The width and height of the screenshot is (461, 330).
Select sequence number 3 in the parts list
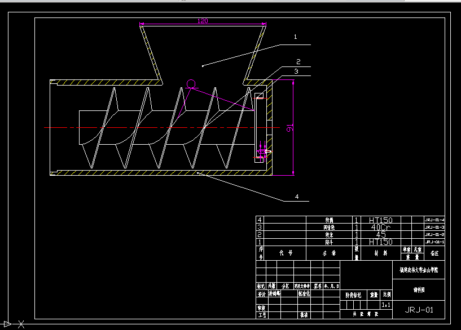(260, 227)
